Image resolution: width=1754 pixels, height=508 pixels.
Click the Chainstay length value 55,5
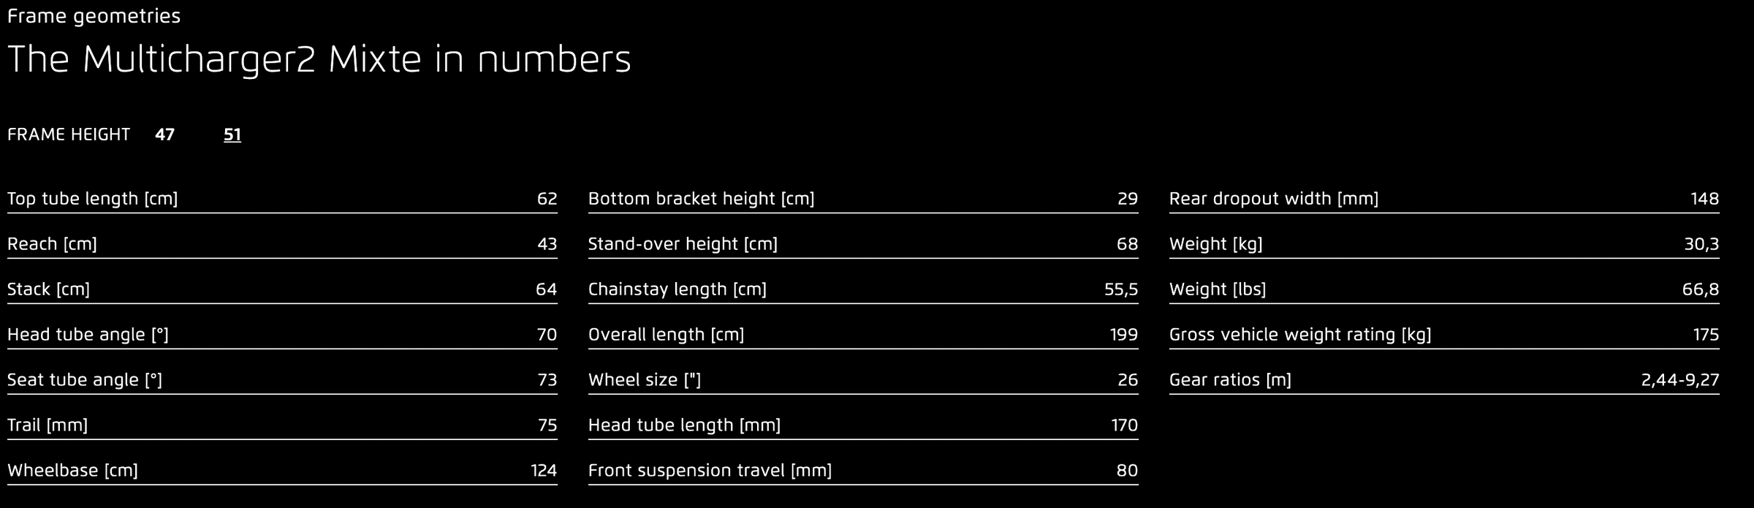coord(1120,289)
